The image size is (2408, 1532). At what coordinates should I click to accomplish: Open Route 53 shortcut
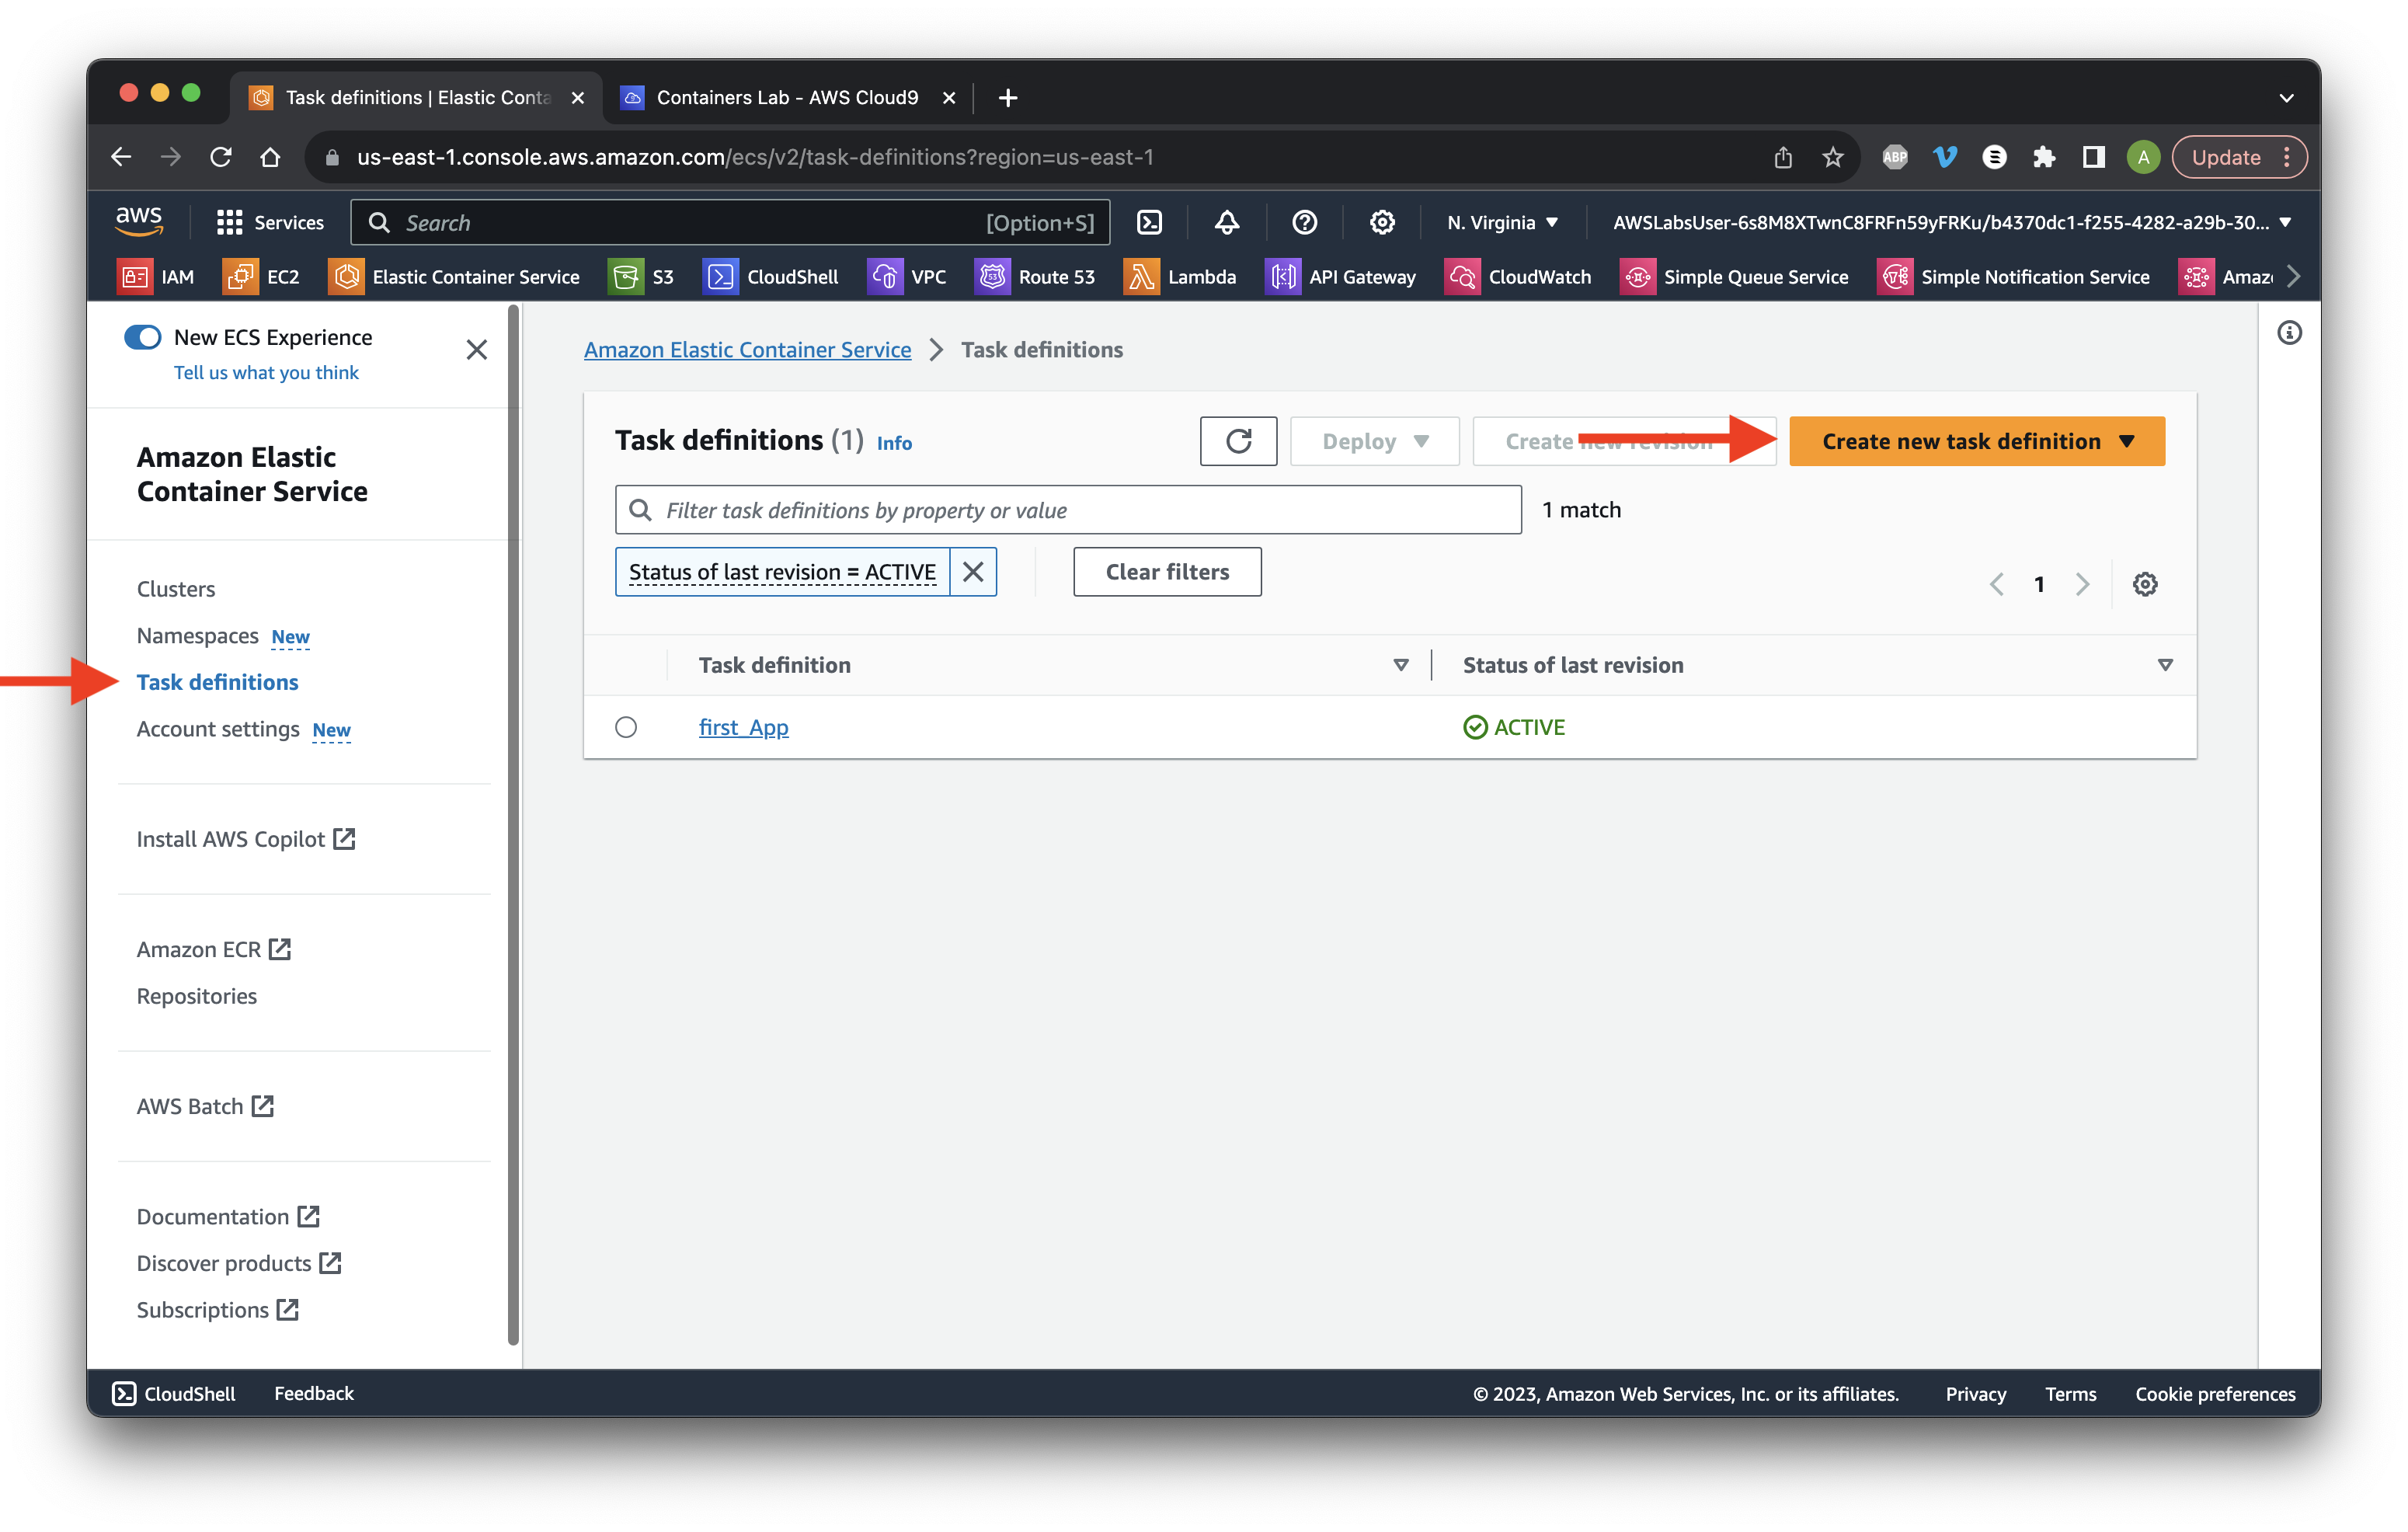tap(1035, 277)
